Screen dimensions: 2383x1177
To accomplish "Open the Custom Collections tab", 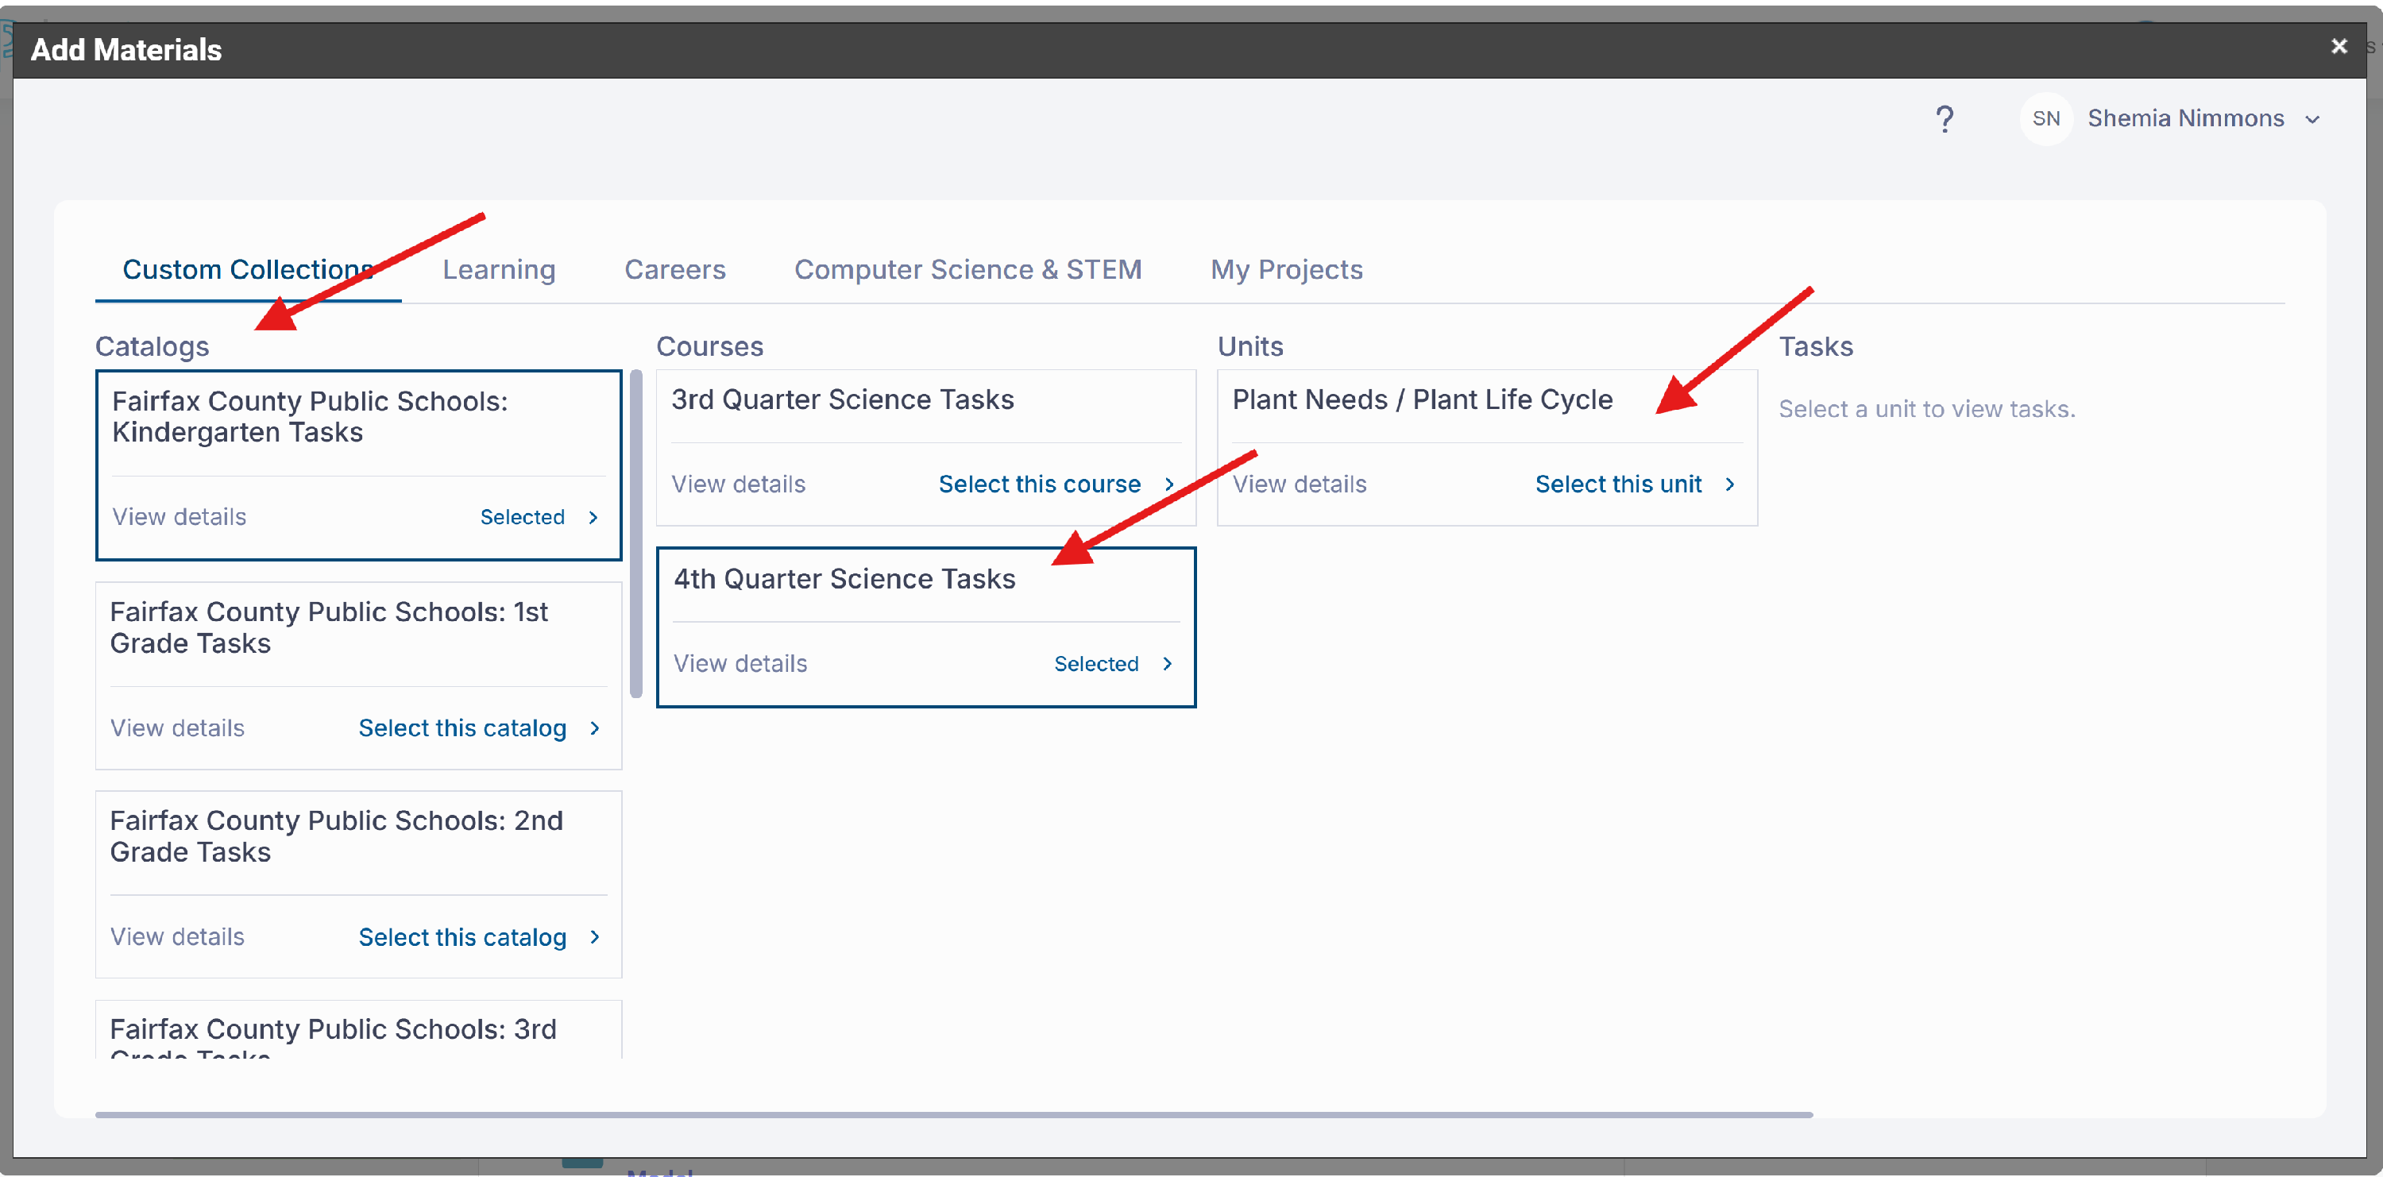I will [248, 269].
